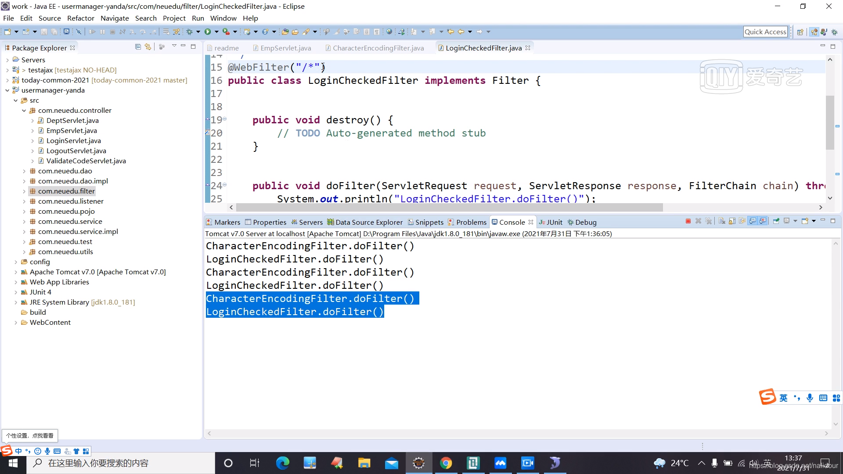The width and height of the screenshot is (843, 474).
Task: Click the green Run button in toolbar
Action: click(x=208, y=32)
